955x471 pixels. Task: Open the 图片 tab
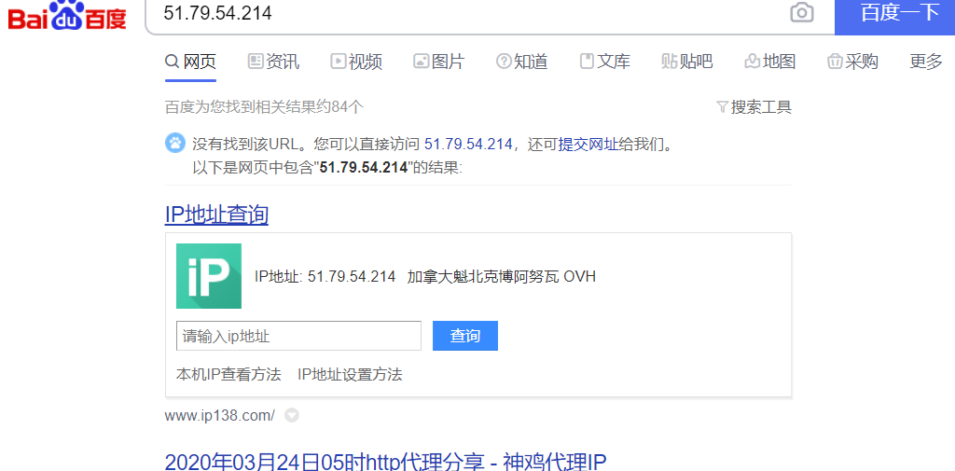tap(438, 61)
